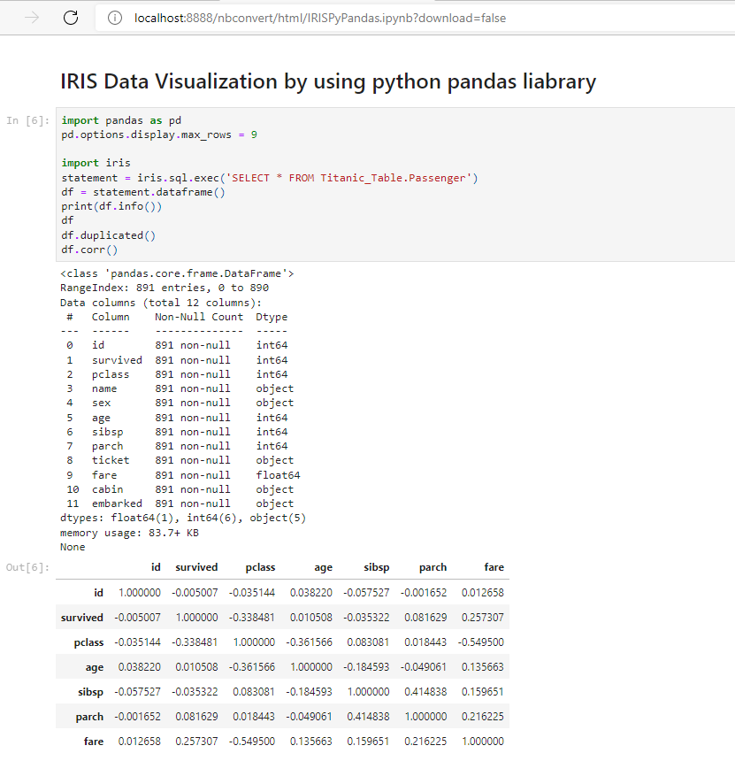Click the df.corr() code line

[89, 250]
